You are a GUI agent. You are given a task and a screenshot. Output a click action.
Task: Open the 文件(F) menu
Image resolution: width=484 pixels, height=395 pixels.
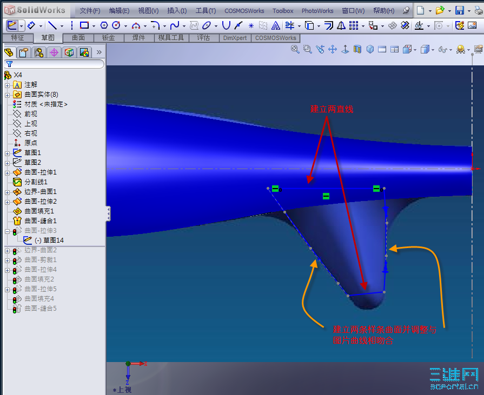coord(90,11)
